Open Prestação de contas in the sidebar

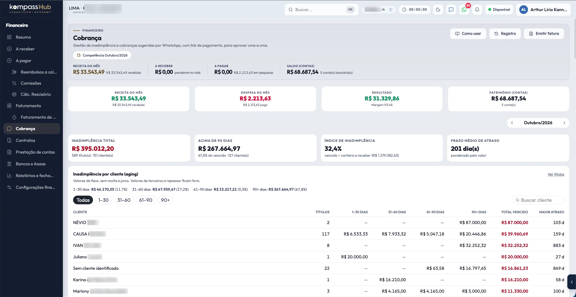click(31, 152)
